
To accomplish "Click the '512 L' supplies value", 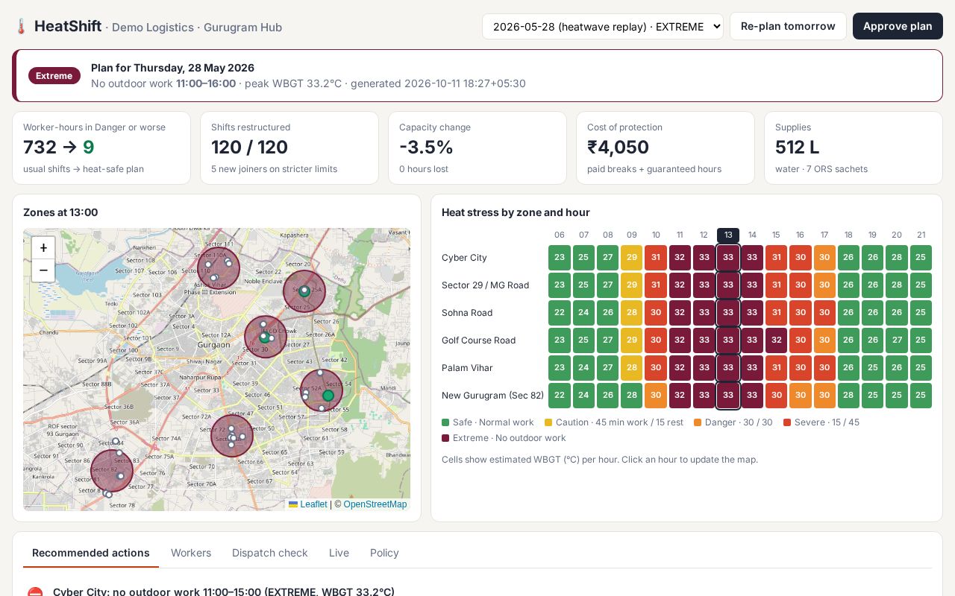I will tap(798, 148).
